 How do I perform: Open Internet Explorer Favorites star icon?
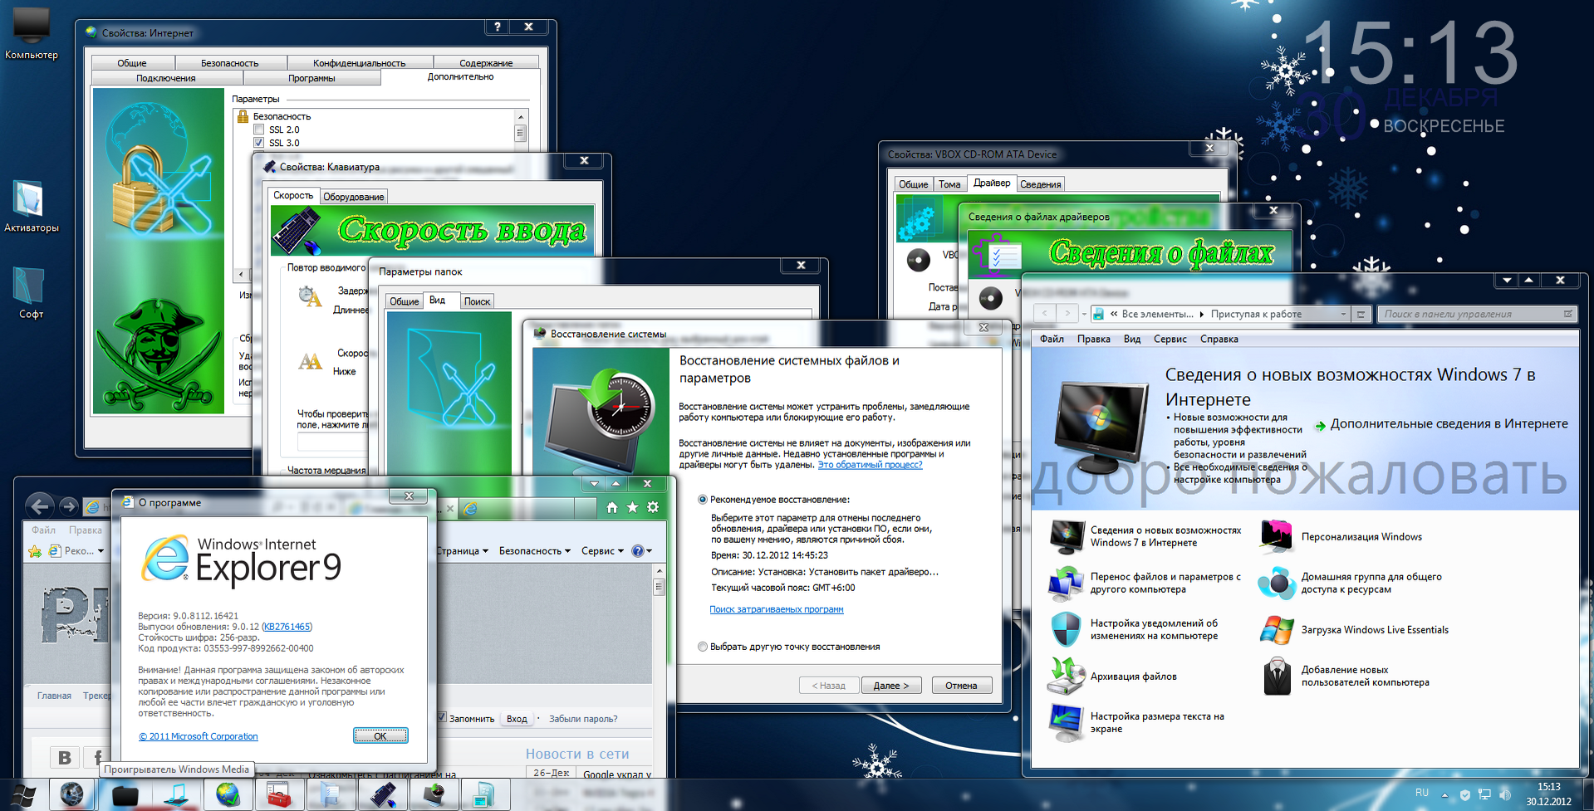click(x=633, y=507)
